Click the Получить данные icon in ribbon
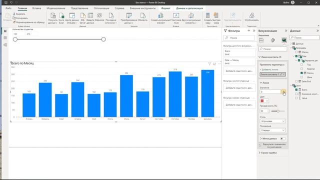This screenshot has height=180, width=320. pos(53,15)
